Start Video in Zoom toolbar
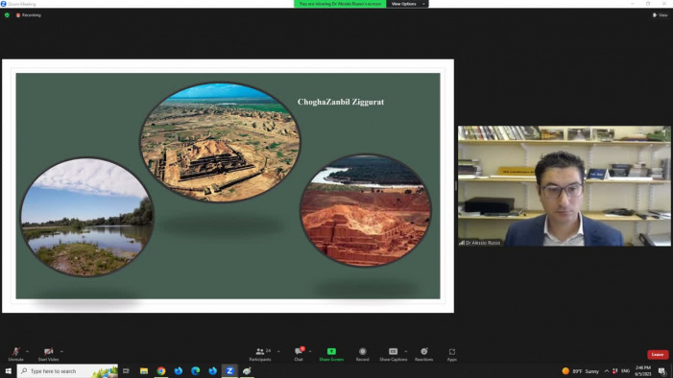 click(49, 354)
